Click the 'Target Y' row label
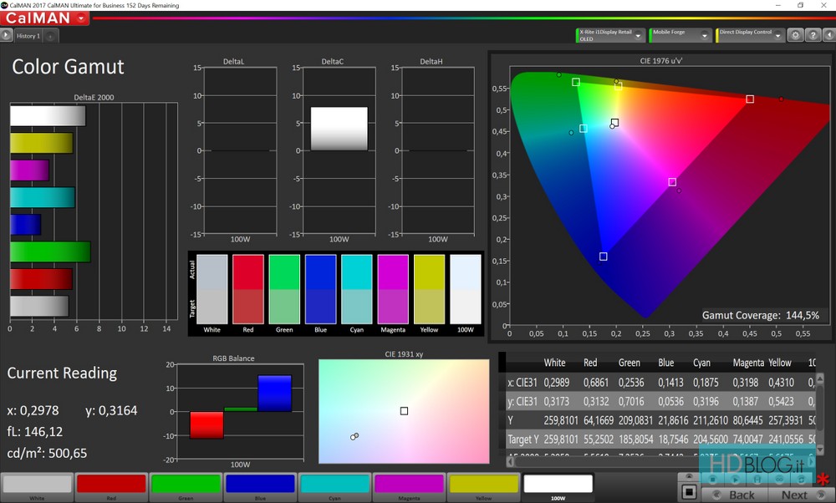This screenshot has height=503, width=836. tap(523, 439)
